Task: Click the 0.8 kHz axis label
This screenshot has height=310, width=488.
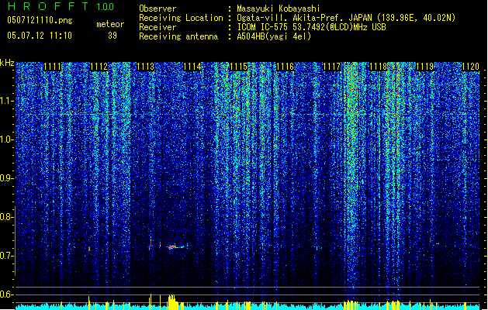Action: pyautogui.click(x=7, y=217)
